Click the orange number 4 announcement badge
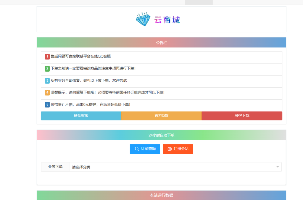The image size is (303, 200). pyautogui.click(x=47, y=92)
